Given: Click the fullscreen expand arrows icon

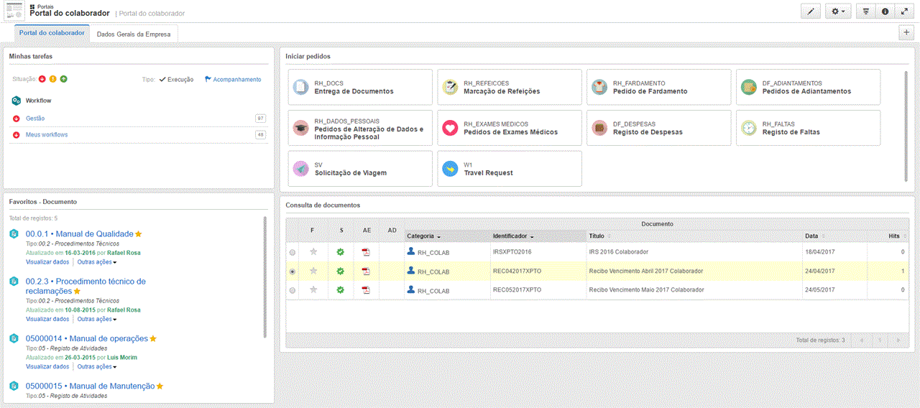Looking at the screenshot, I should coord(903,11).
